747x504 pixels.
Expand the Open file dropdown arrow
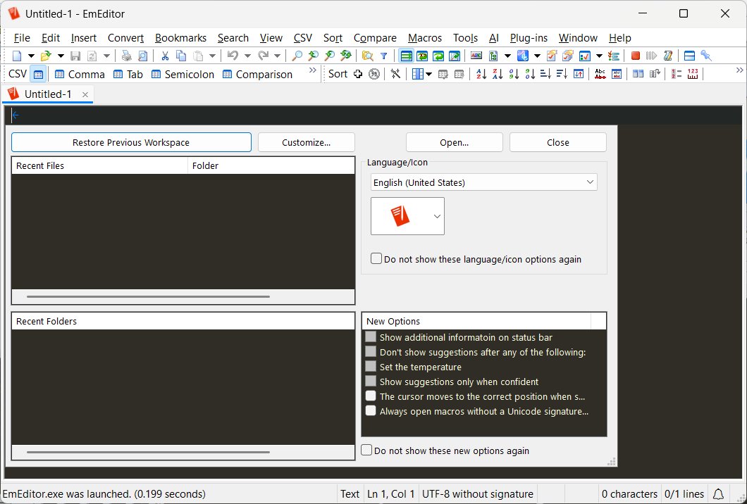coord(61,56)
